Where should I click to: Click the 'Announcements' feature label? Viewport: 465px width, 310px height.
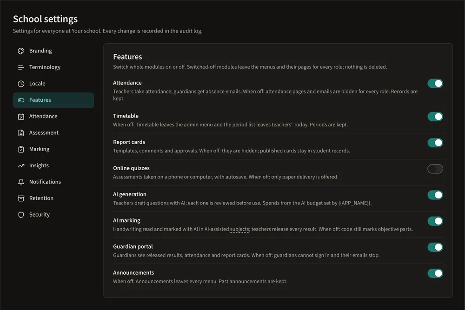pyautogui.click(x=133, y=273)
